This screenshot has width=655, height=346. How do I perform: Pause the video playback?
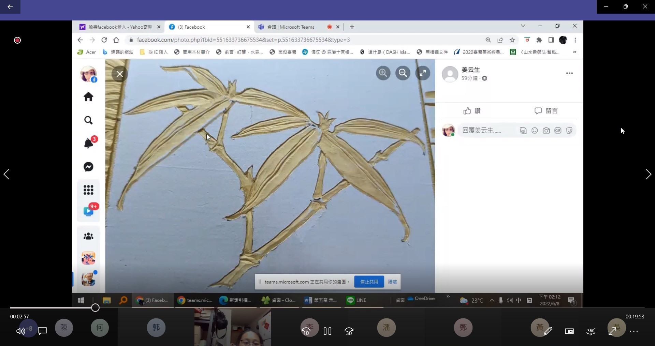pos(327,331)
